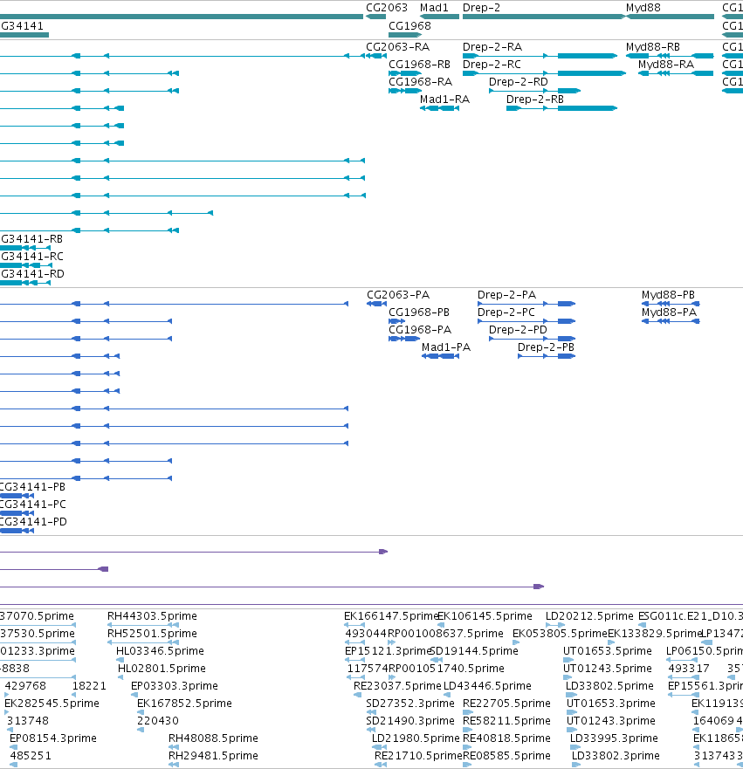Click EST EK133829.5prime

pyautogui.click(x=655, y=634)
